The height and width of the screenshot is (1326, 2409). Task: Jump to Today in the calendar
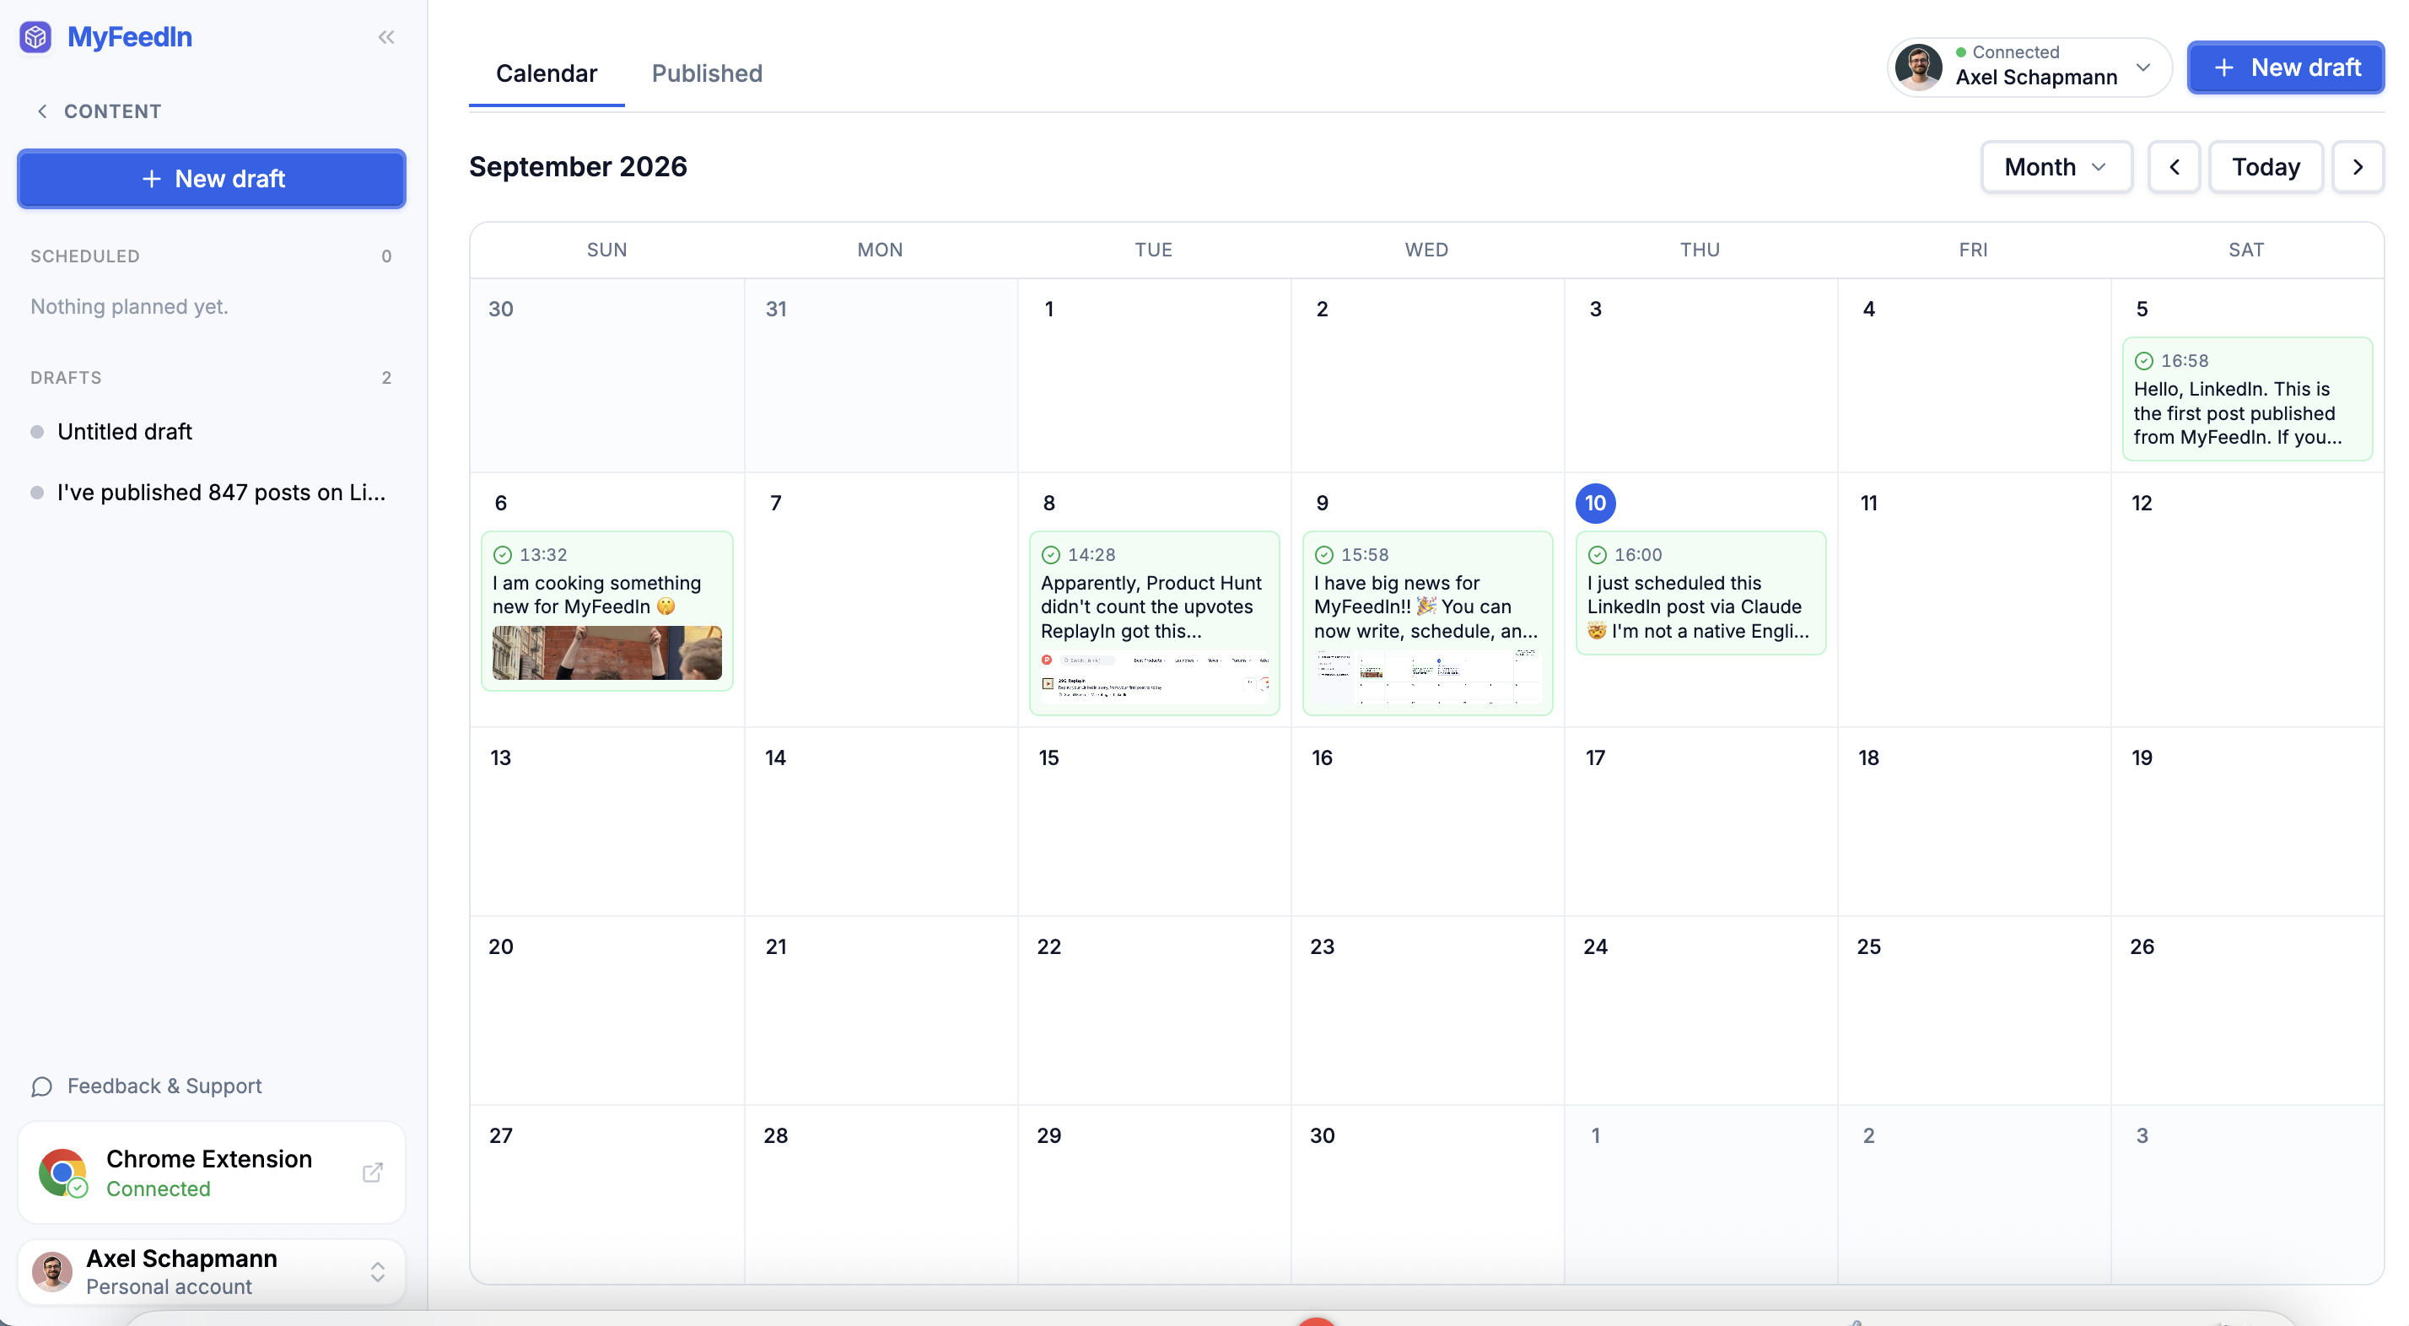2265,167
